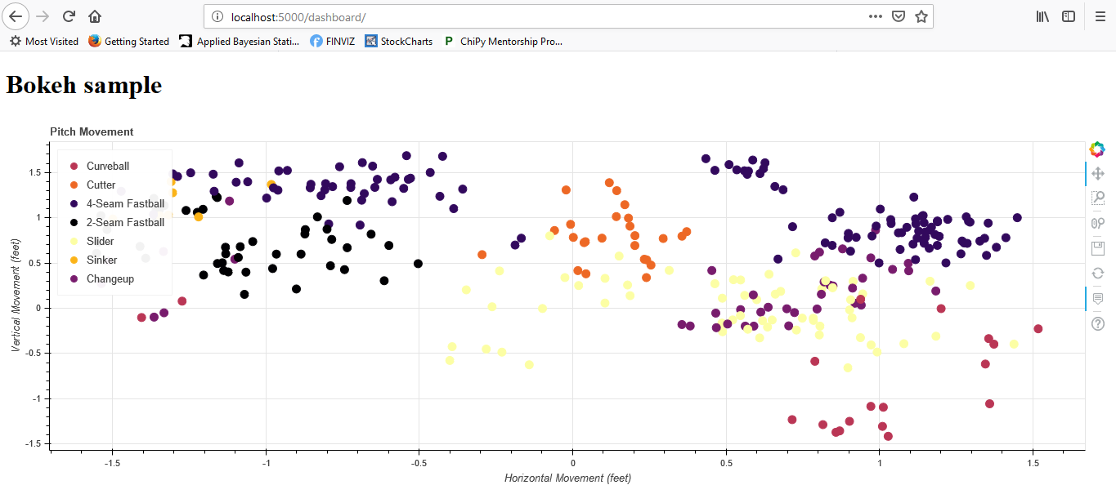
Task: Click inside the address bar
Action: 491,15
